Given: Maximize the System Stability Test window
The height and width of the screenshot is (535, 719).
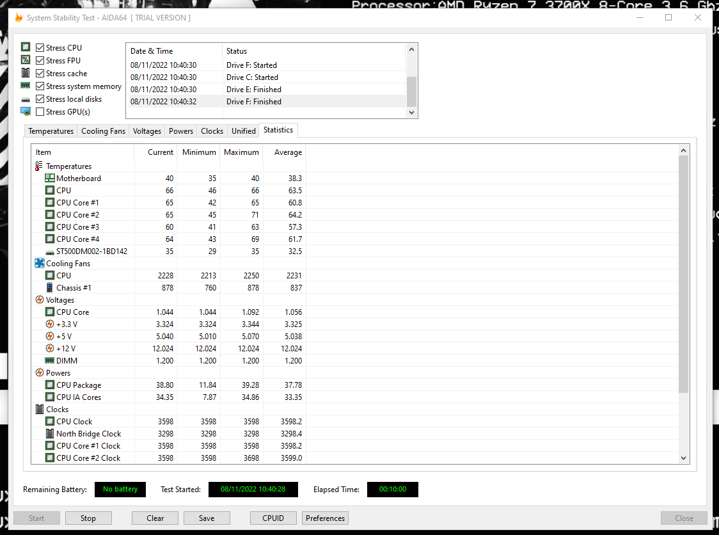Looking at the screenshot, I should 668,17.
